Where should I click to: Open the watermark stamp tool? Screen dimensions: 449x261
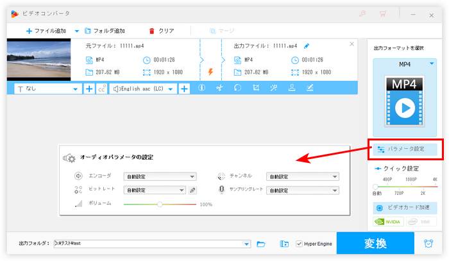[292, 88]
